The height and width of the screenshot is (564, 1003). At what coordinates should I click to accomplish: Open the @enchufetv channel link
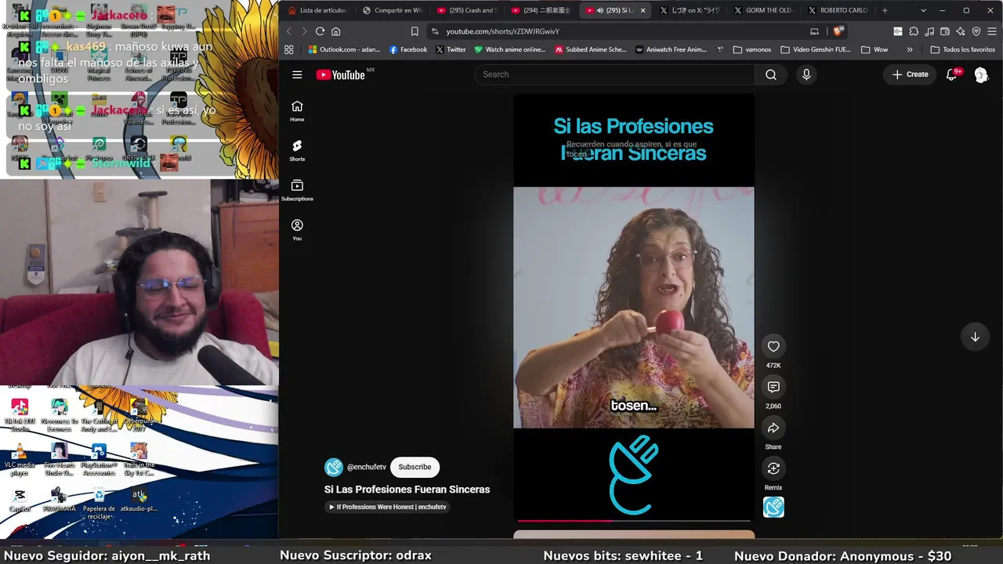point(367,467)
